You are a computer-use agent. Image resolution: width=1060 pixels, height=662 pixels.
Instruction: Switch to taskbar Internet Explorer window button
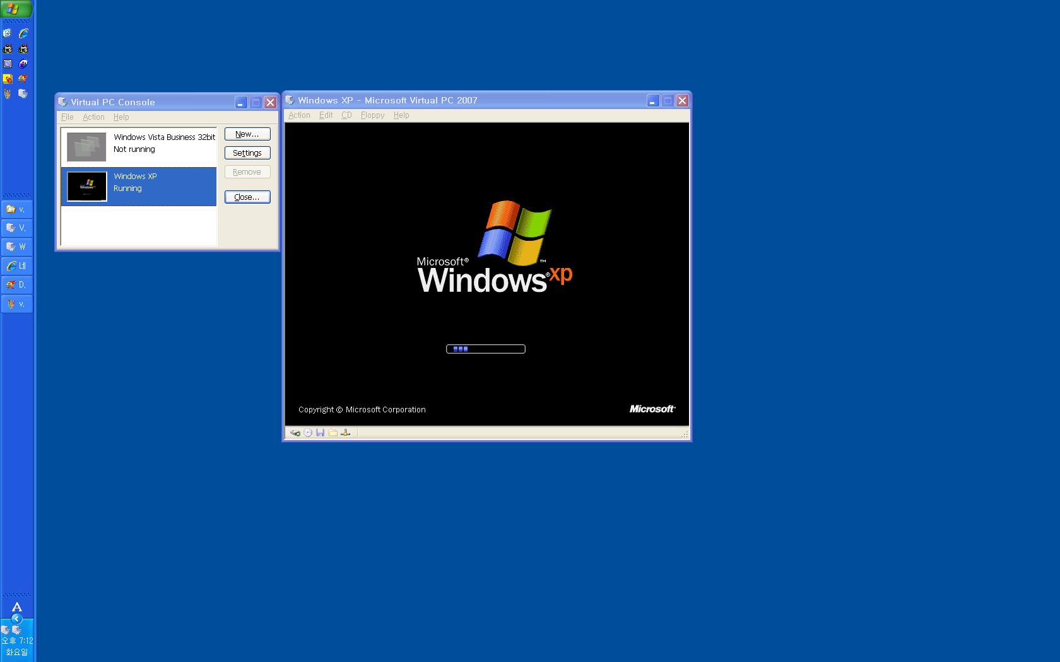tap(16, 266)
